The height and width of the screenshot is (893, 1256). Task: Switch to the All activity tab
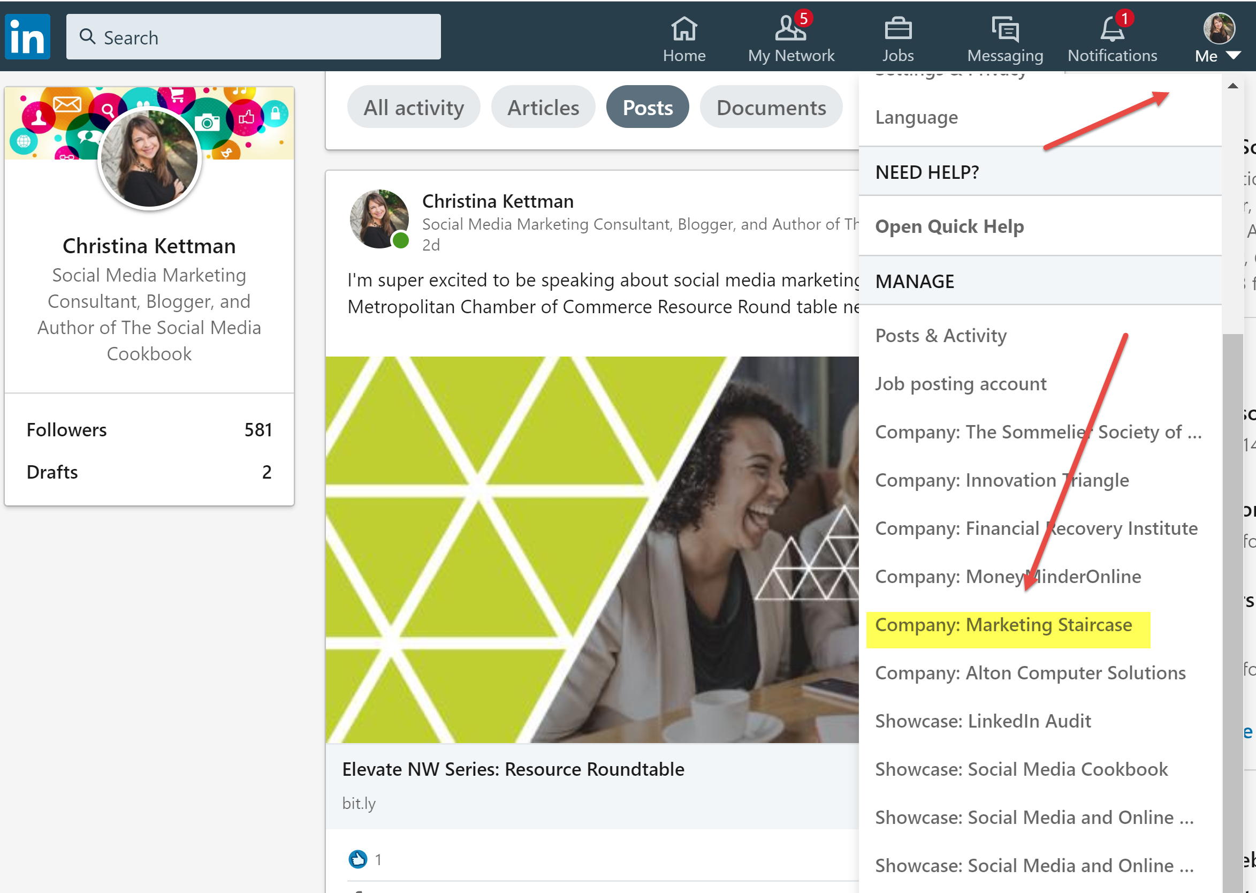(413, 107)
